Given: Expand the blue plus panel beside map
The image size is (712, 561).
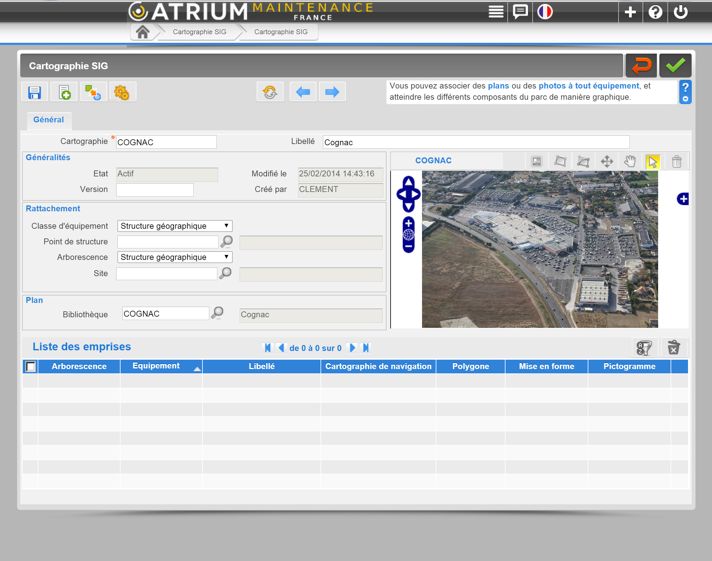Looking at the screenshot, I should pos(683,199).
